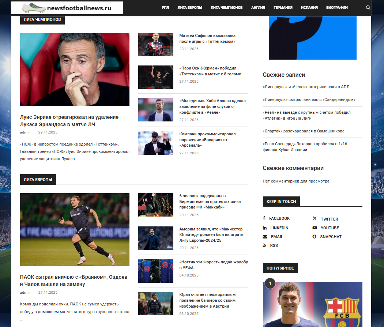Open the ЛИГА ЕВРОПЫ menu item in header
Image resolution: width=384 pixels, height=327 pixels.
point(190,8)
